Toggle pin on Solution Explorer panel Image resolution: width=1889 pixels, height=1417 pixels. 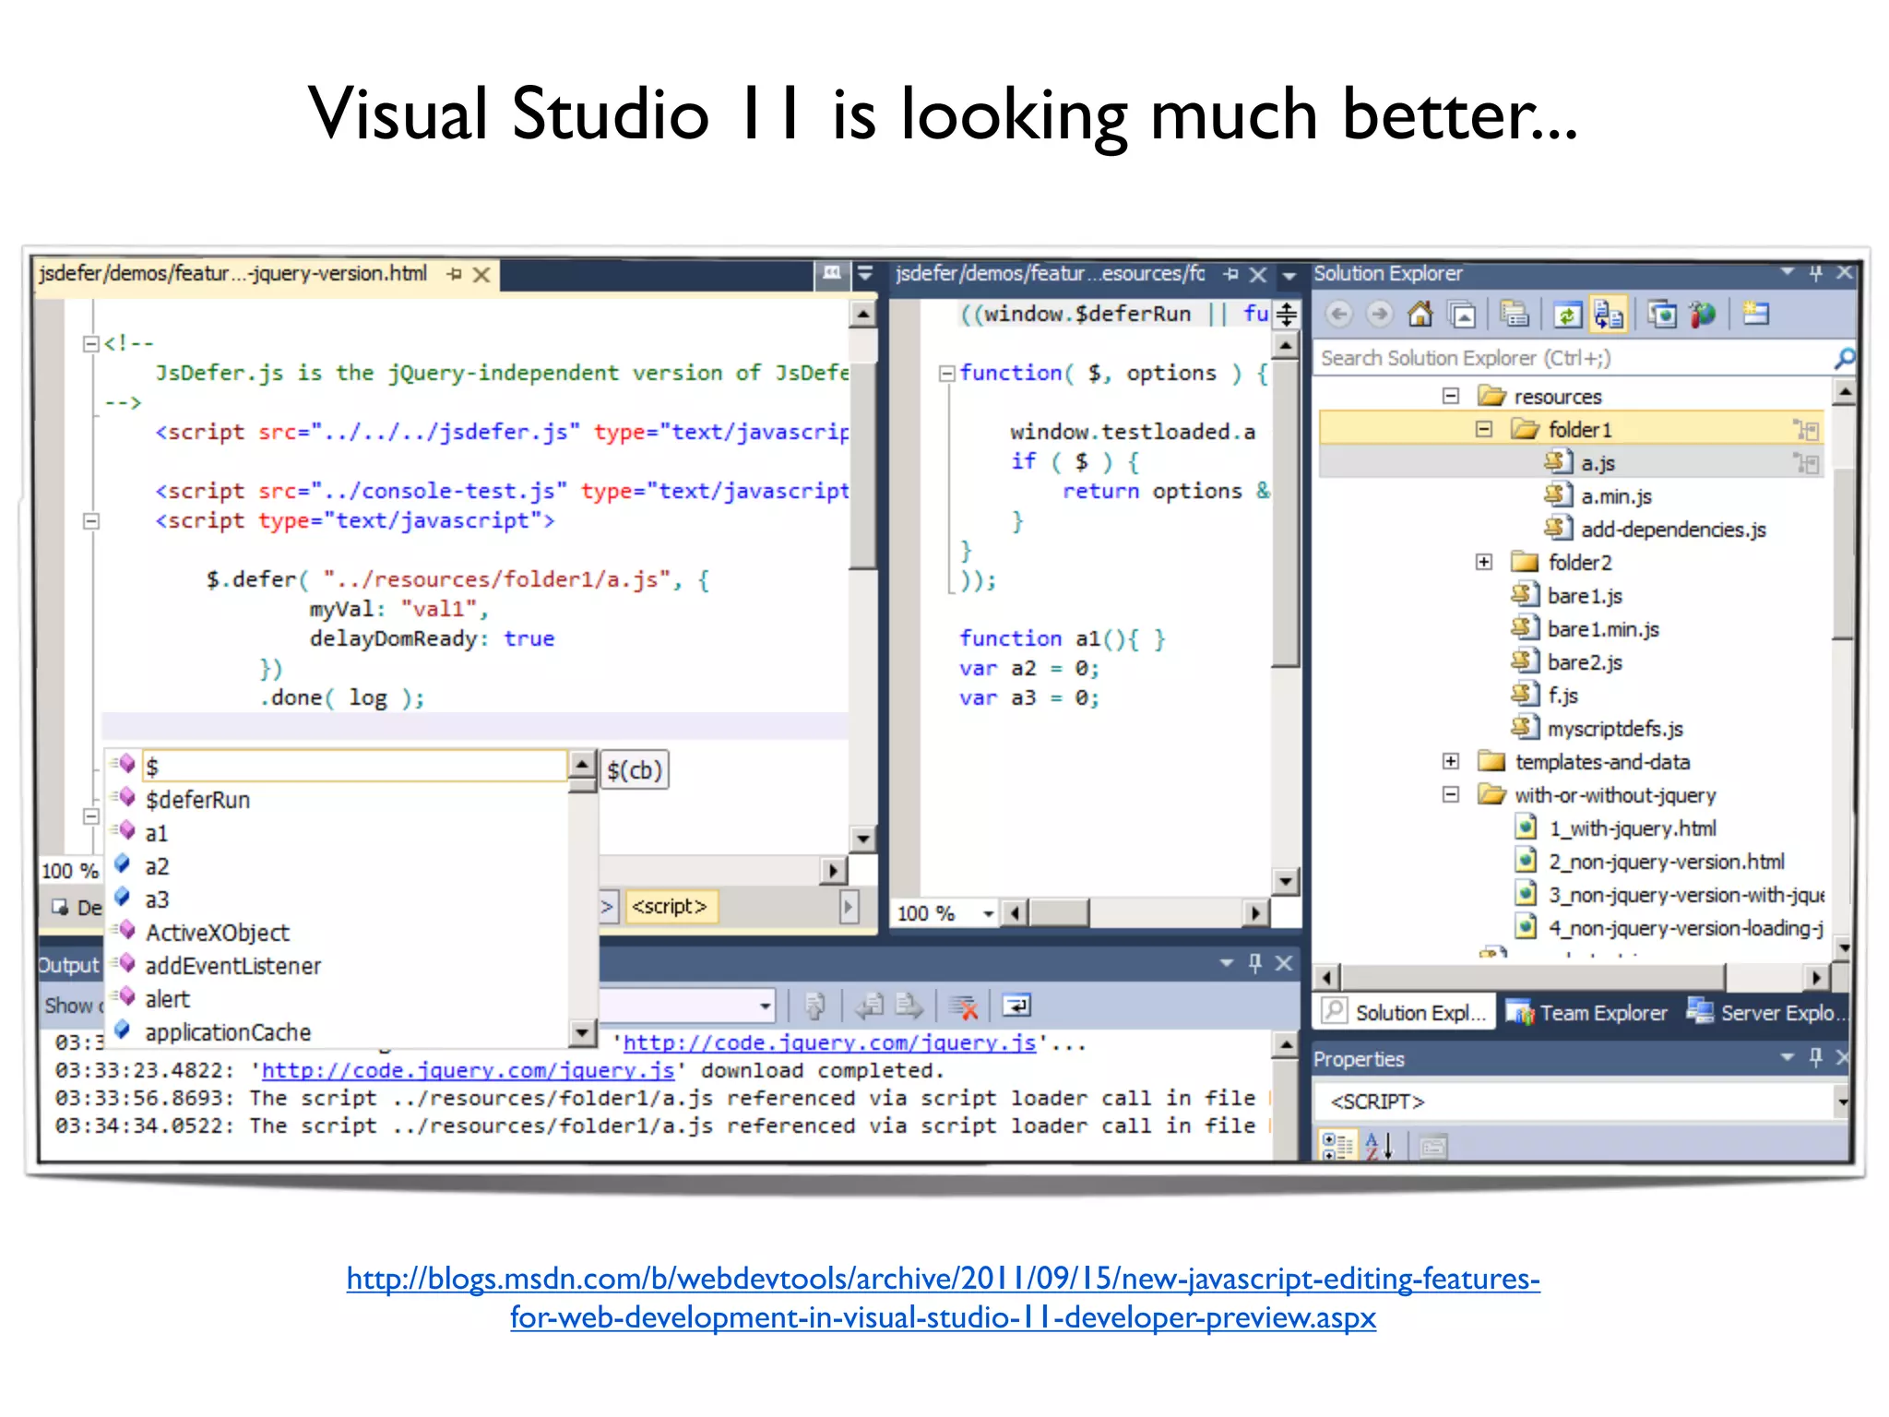(x=1815, y=273)
